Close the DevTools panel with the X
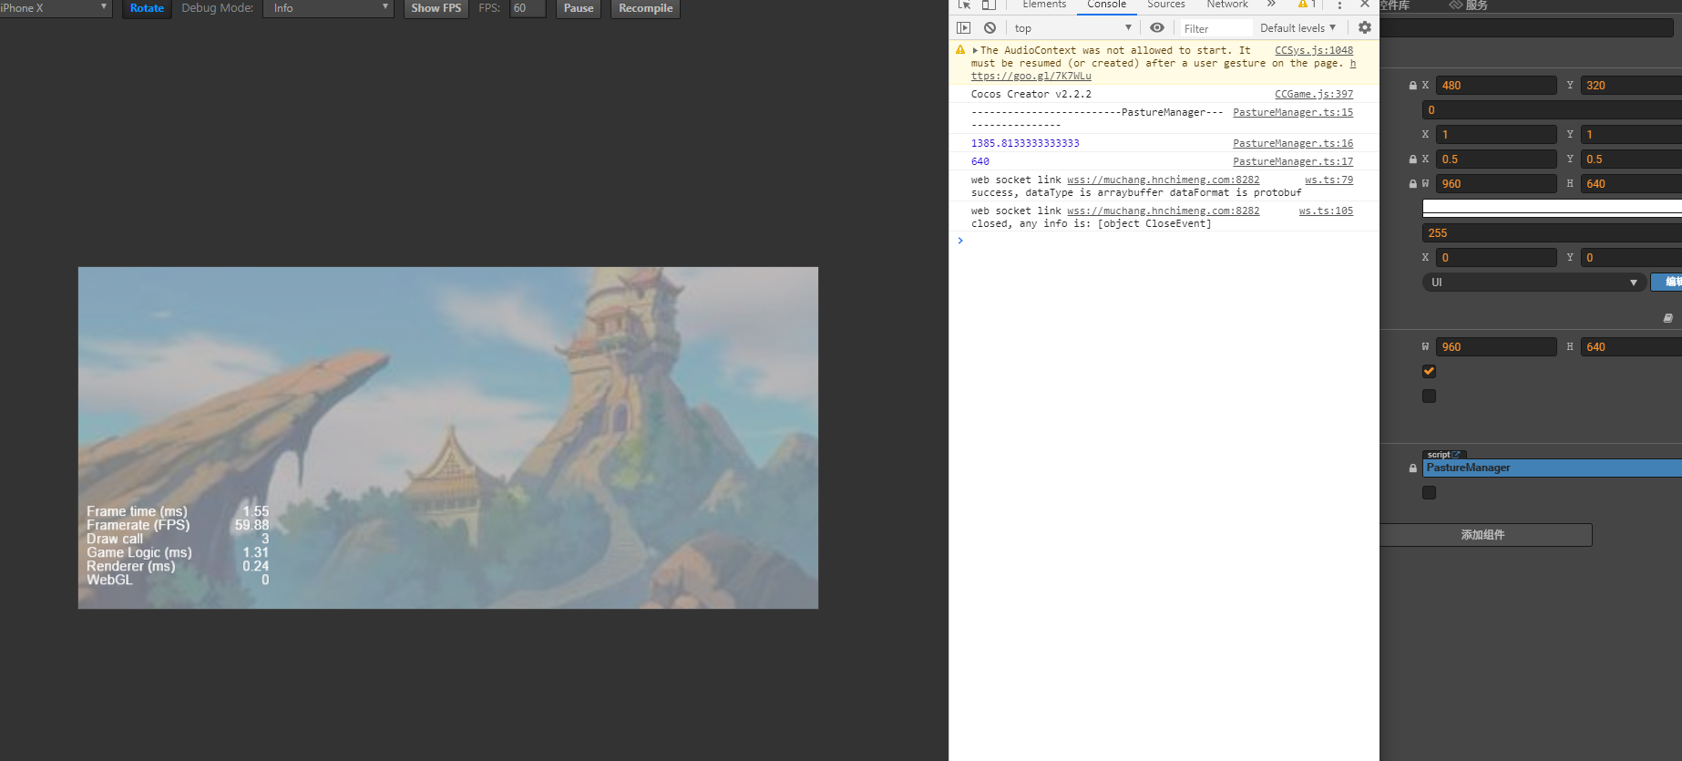Image resolution: width=1682 pixels, height=761 pixels. pyautogui.click(x=1365, y=5)
